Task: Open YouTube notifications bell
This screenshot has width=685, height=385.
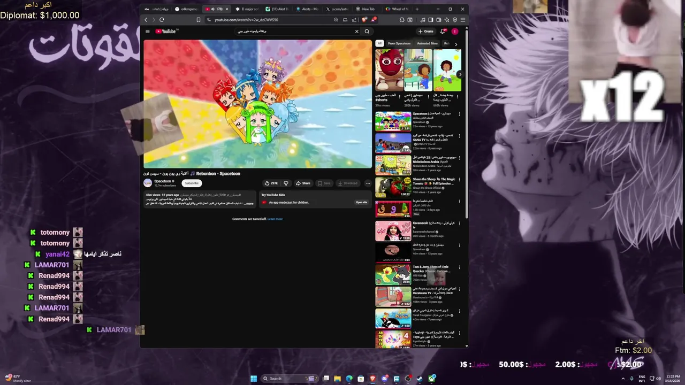Action: tap(443, 31)
